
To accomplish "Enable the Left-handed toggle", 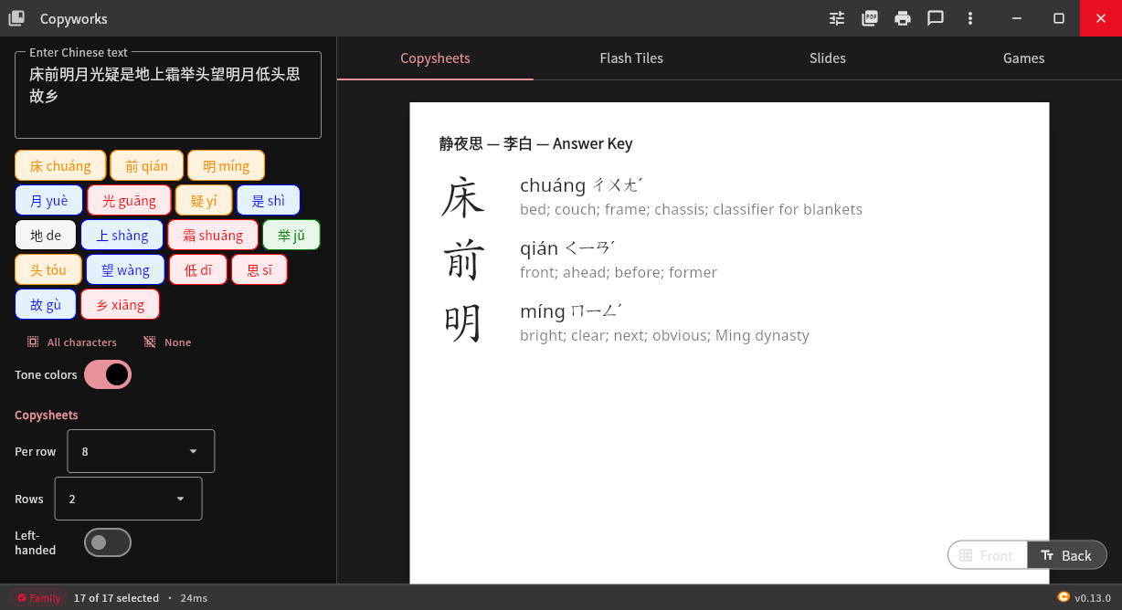I will click(107, 542).
